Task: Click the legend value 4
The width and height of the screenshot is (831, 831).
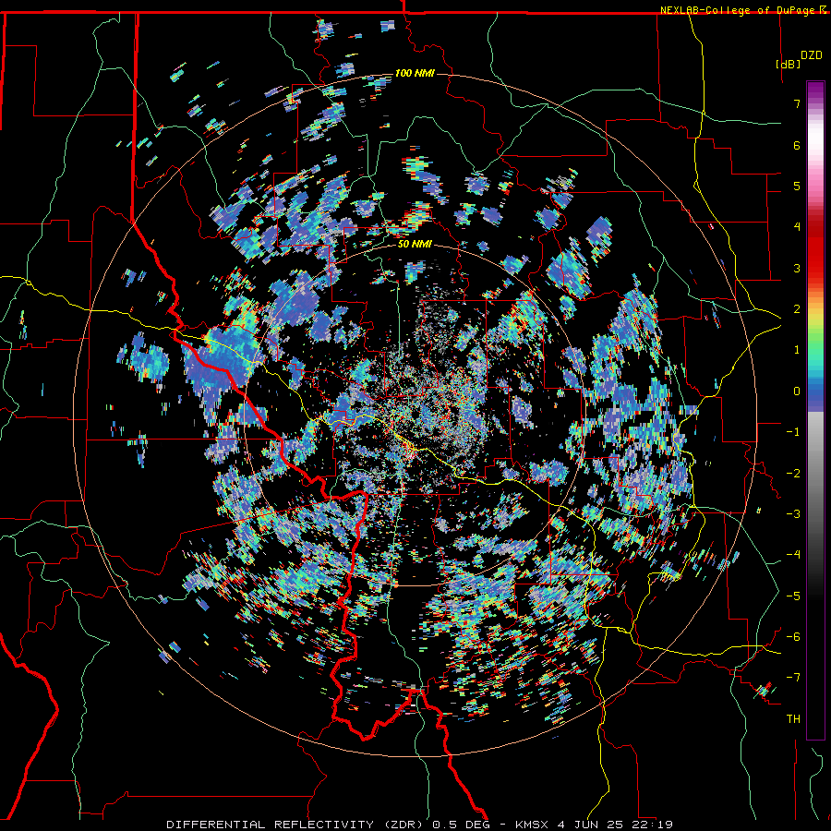Action: 797,227
